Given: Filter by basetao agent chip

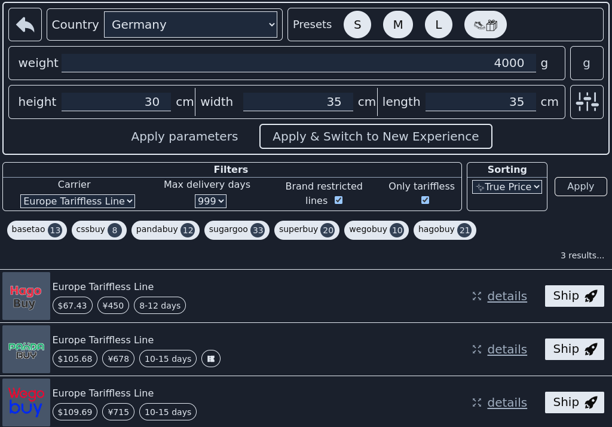Looking at the screenshot, I should pyautogui.click(x=36, y=230).
